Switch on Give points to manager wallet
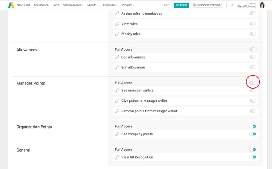The width and height of the screenshot is (272, 169). [253, 101]
